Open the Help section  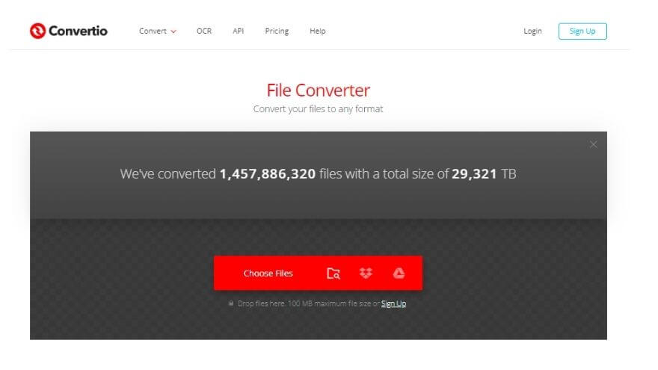pyautogui.click(x=318, y=31)
